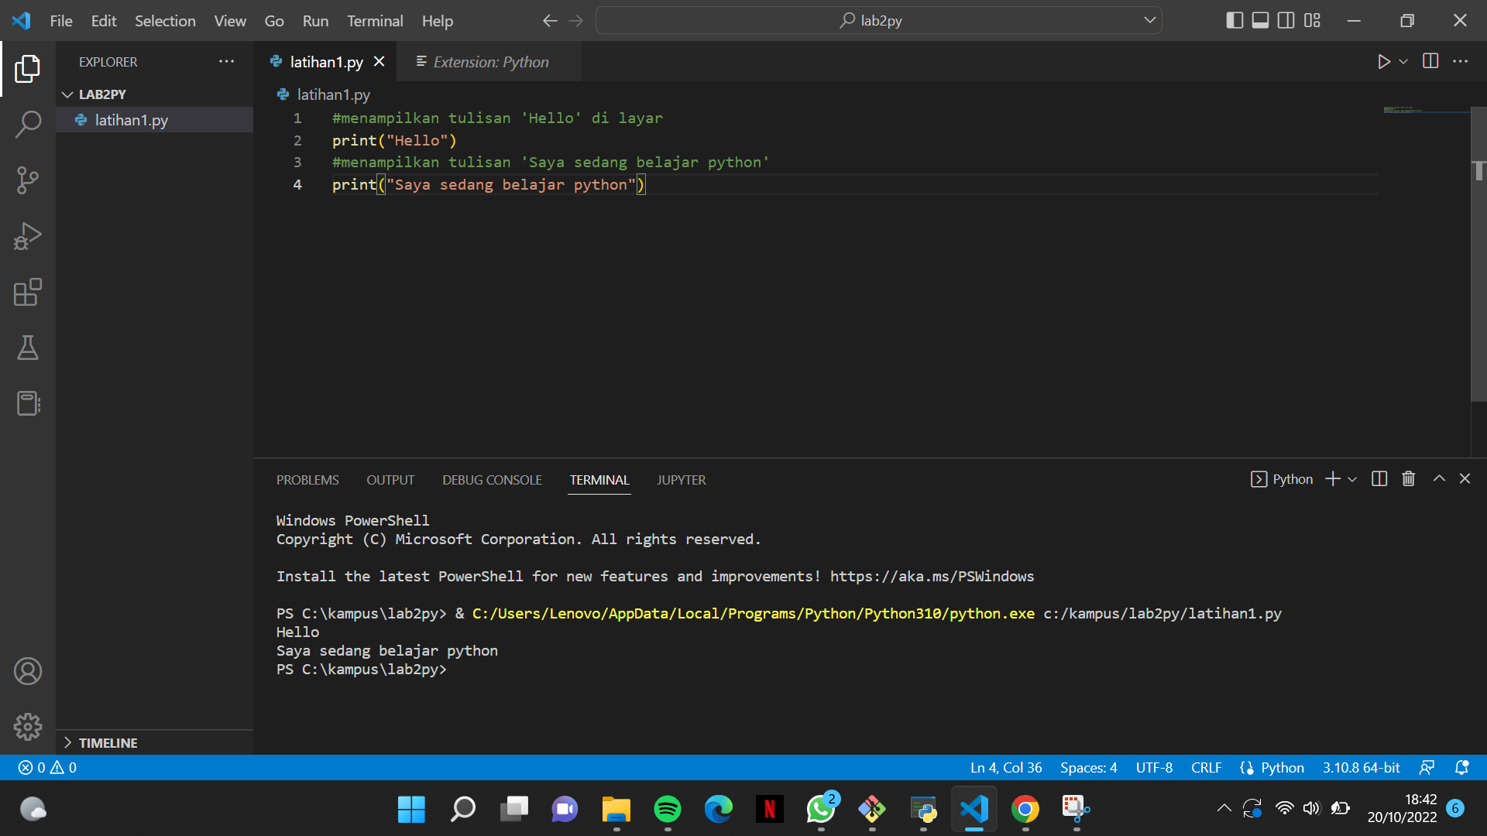
Task: Open the Terminal menu
Action: [x=375, y=21]
